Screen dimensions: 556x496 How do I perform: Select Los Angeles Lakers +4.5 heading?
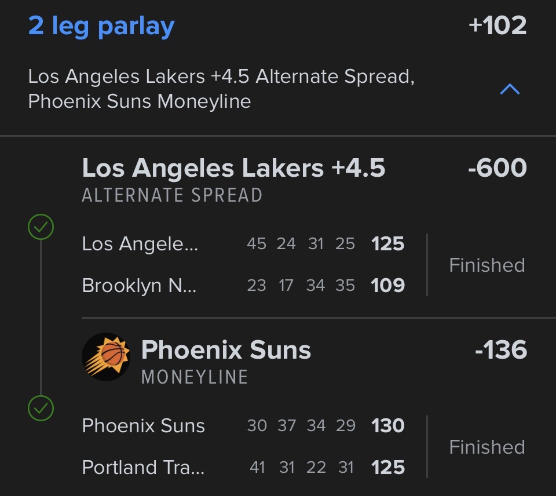(233, 168)
